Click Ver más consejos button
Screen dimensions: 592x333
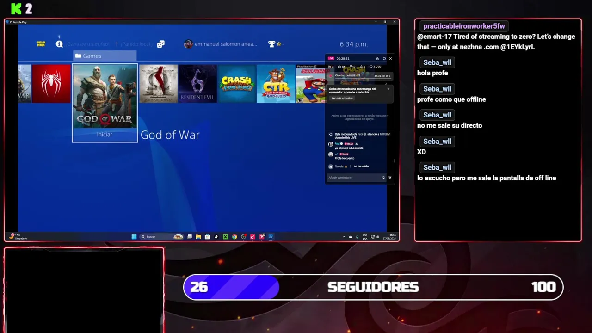tap(342, 98)
